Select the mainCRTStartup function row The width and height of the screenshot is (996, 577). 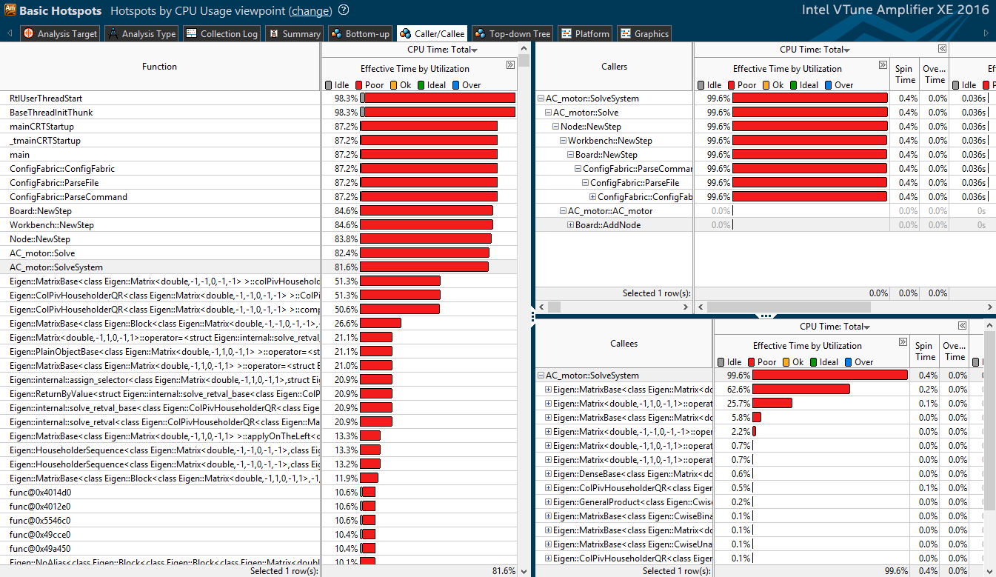[160, 127]
